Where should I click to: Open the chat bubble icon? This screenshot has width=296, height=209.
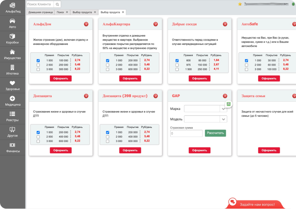click(x=233, y=202)
